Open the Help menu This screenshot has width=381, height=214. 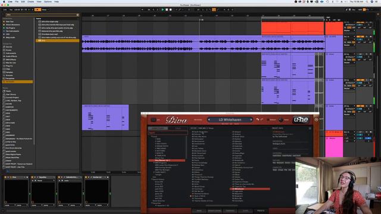tap(57, 1)
